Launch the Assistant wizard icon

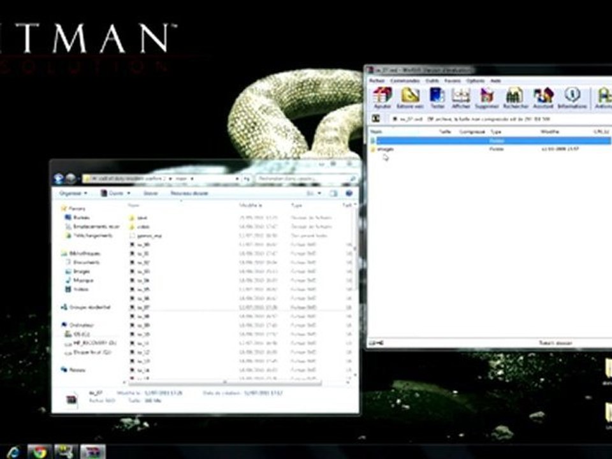(543, 98)
